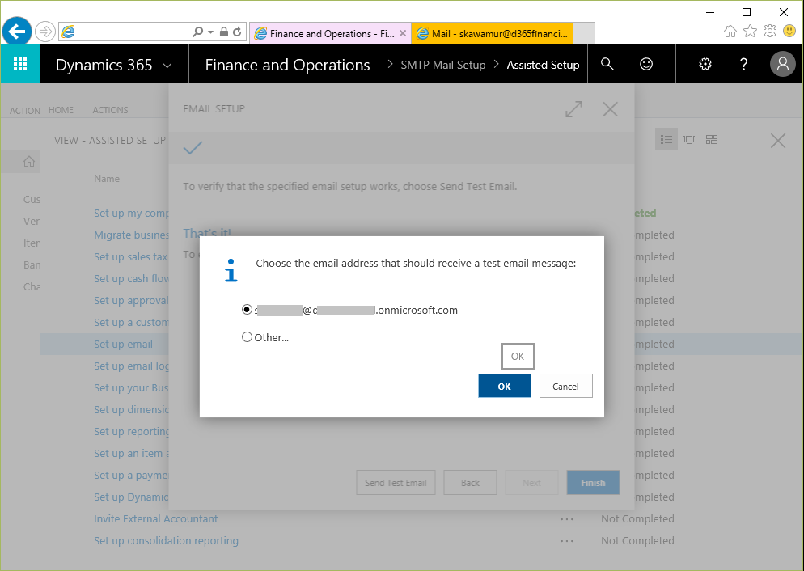Viewport: 804px width, 571px height.
Task: Click Cancel in the test email dialog
Action: coord(565,386)
